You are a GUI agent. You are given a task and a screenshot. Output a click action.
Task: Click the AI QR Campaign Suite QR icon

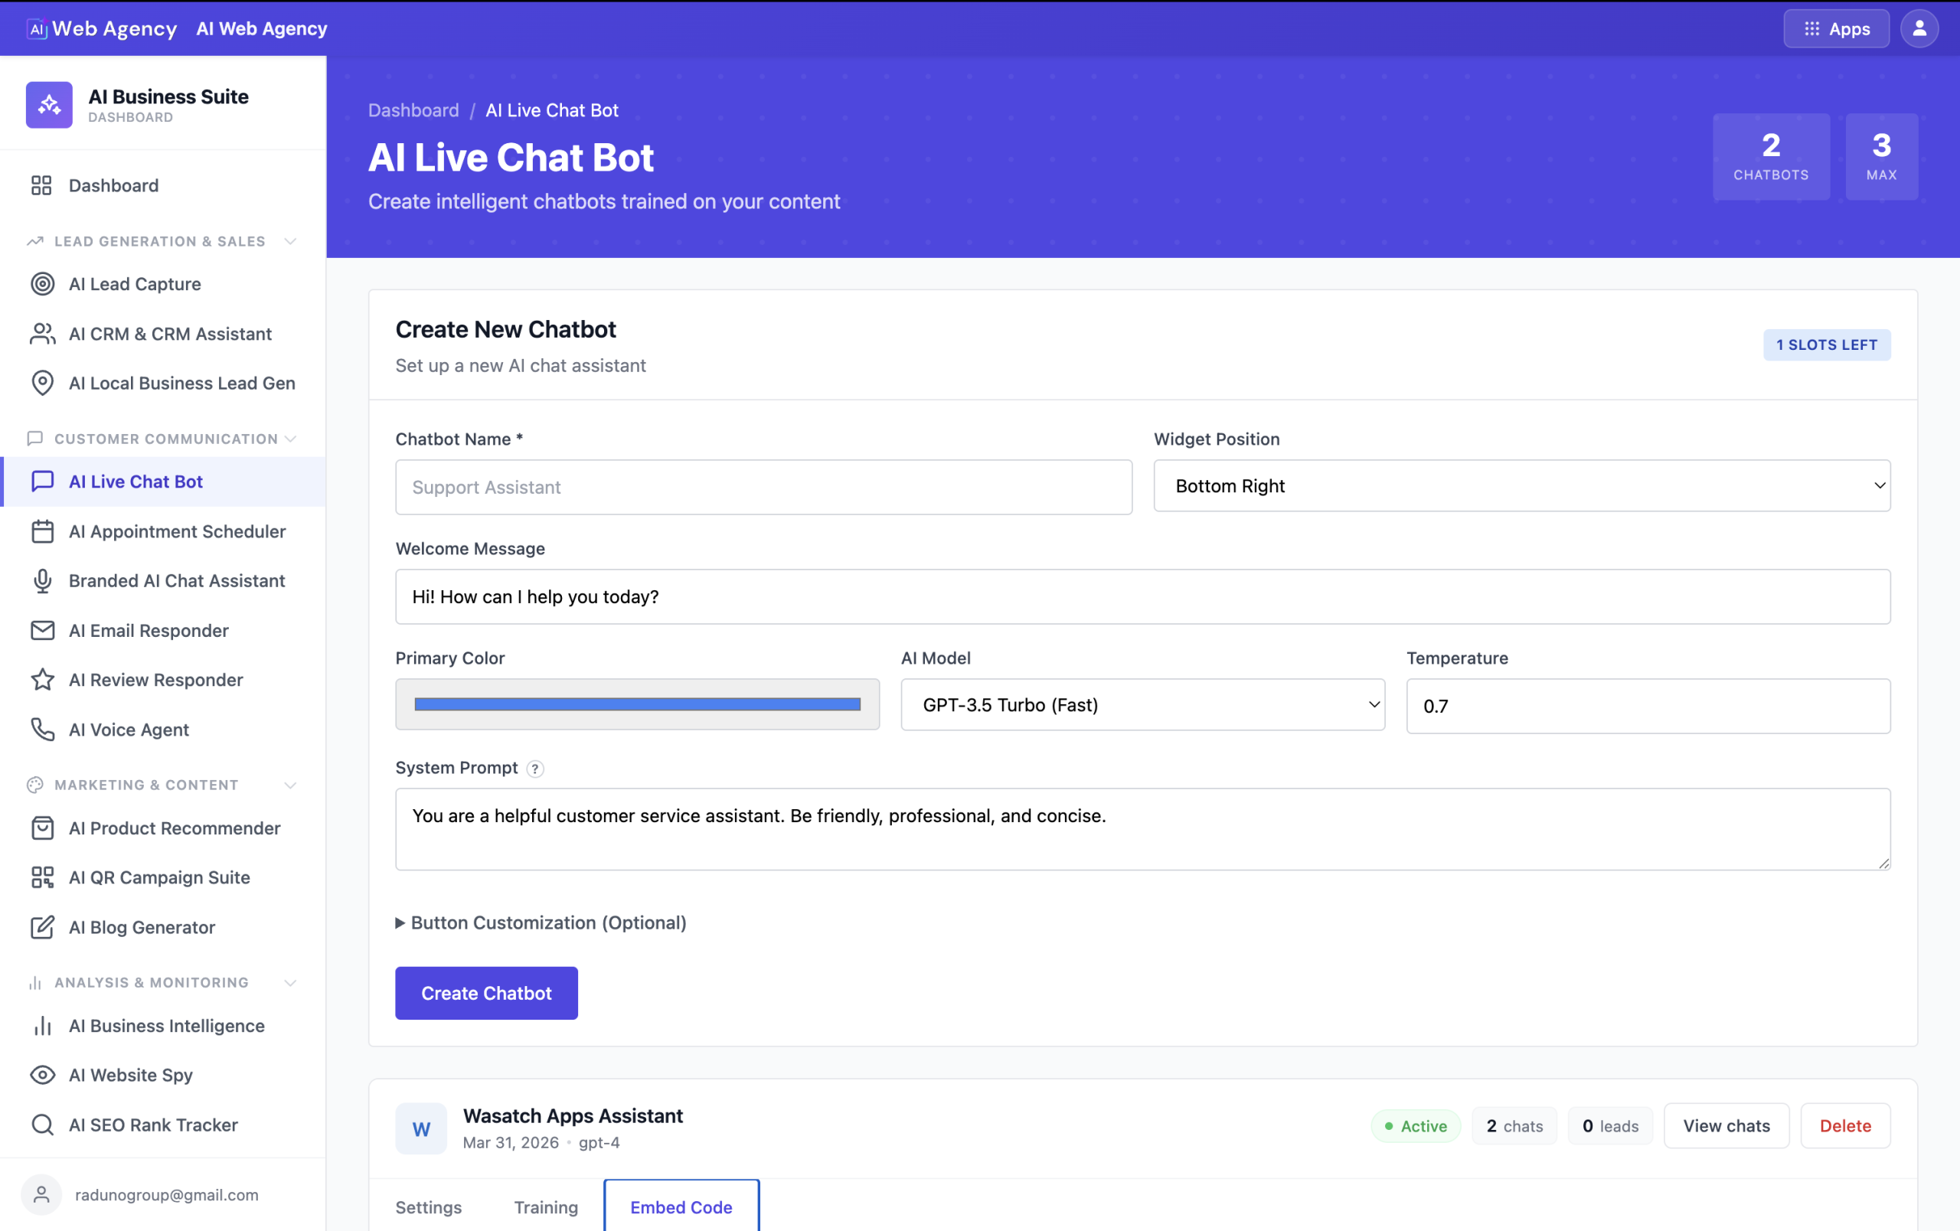[x=42, y=878]
